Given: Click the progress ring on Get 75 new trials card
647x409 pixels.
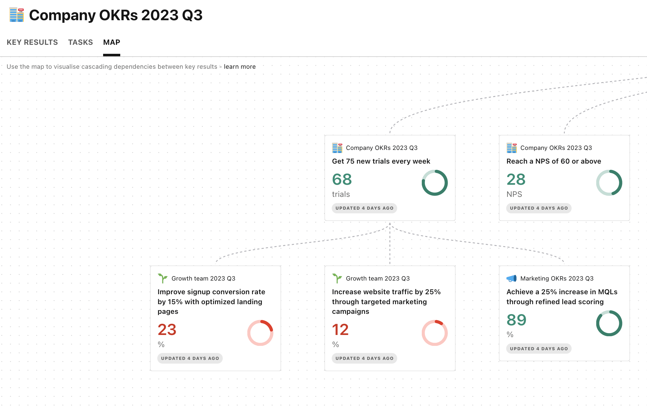Looking at the screenshot, I should (435, 183).
